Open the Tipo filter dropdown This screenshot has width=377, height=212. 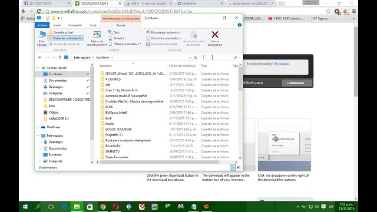pos(115,32)
